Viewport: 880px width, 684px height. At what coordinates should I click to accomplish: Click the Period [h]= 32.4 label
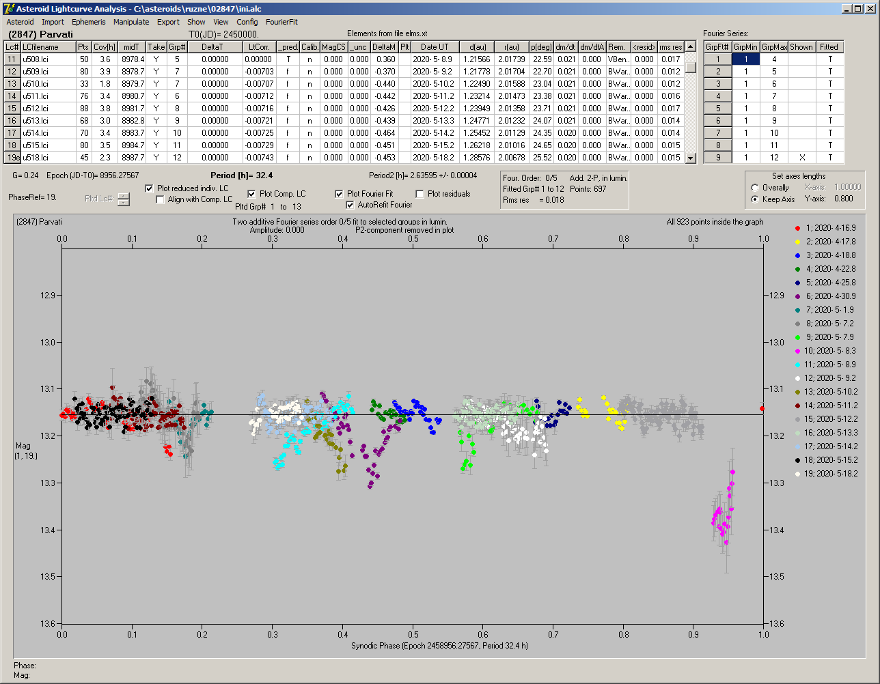tap(242, 175)
